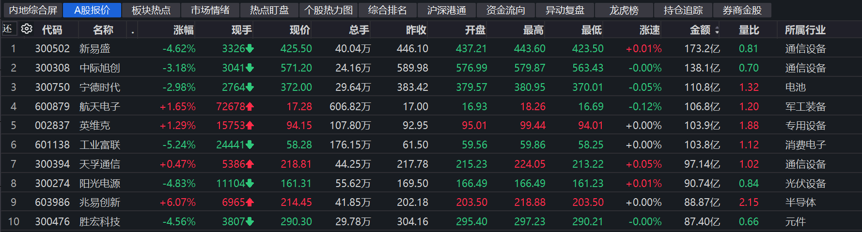Click red up arrow in 兆易创新 row

tap(250, 203)
